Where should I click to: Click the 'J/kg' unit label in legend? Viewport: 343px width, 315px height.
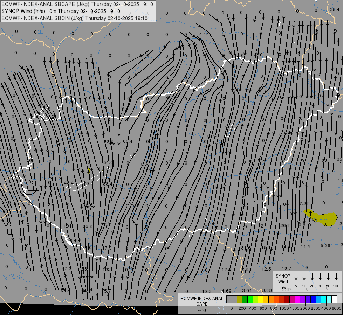point(202,310)
